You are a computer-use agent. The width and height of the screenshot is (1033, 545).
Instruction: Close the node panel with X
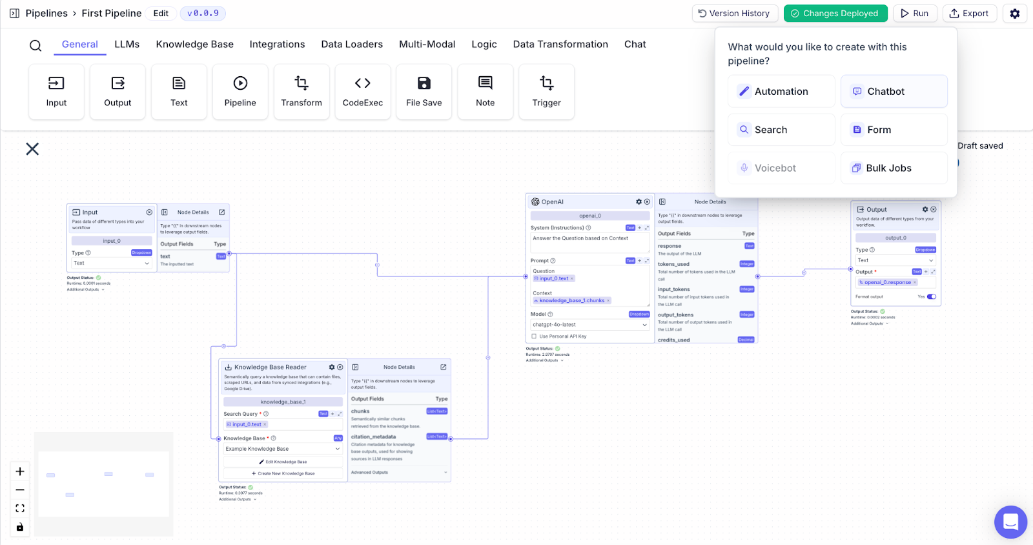click(x=32, y=149)
